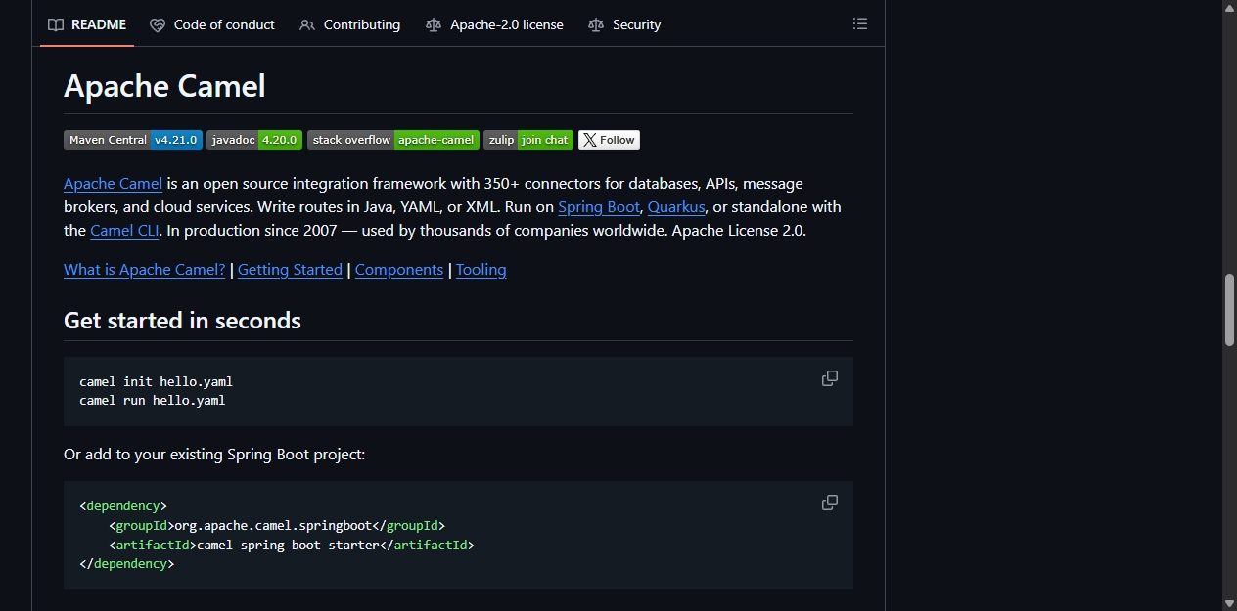Open the Getting Started link
Image resolution: width=1237 pixels, height=611 pixels.
[x=290, y=270]
